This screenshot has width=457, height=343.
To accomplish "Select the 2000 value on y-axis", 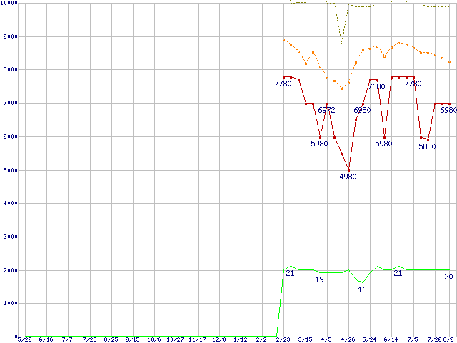I will pos(8,270).
